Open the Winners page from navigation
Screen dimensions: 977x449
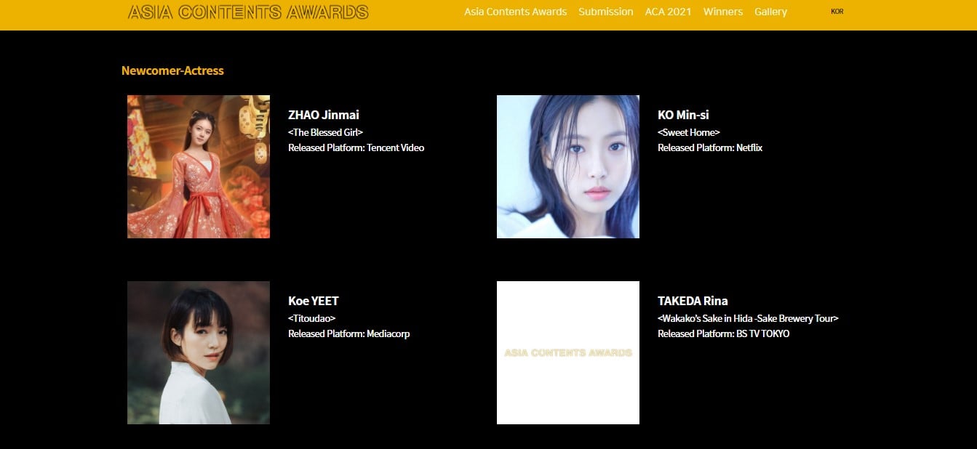(x=722, y=12)
